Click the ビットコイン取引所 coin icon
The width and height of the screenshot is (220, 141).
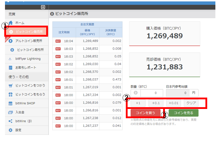12,50
